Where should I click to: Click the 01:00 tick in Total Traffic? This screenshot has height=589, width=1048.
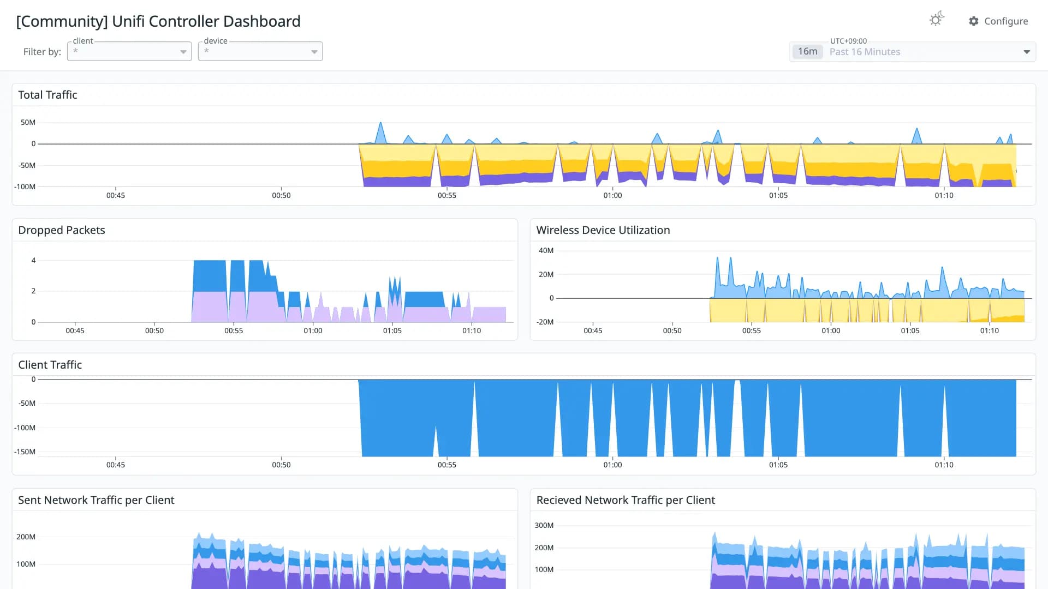pyautogui.click(x=612, y=195)
